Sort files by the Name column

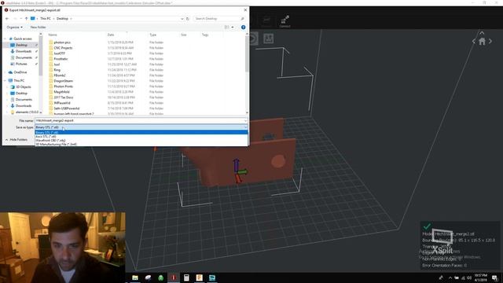[53, 35]
